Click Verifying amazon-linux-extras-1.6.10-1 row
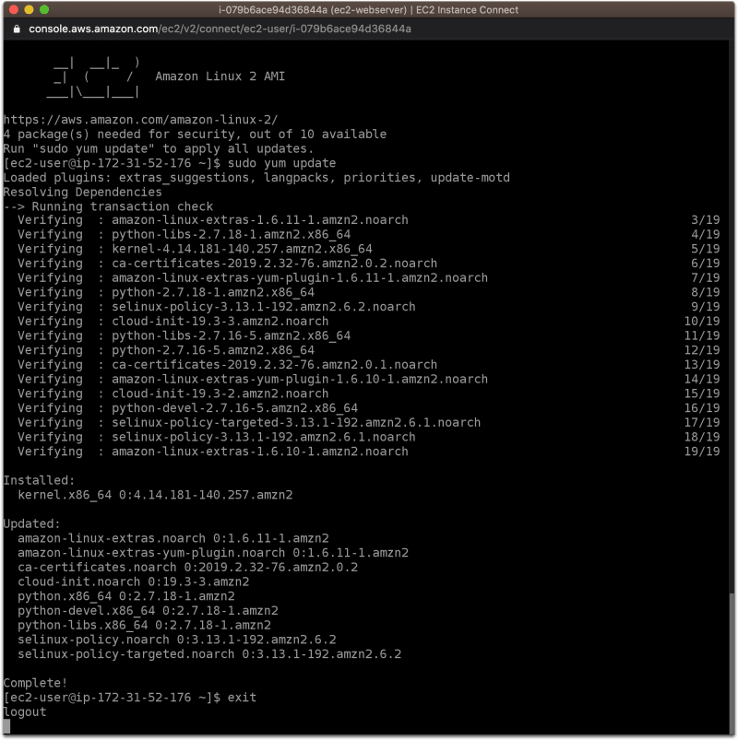The width and height of the screenshot is (738, 740). click(x=368, y=452)
